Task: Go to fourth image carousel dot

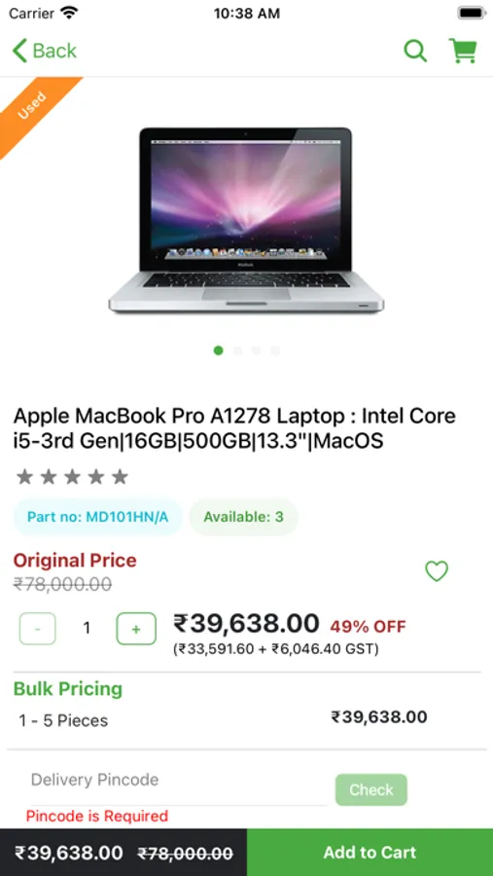Action: pos(275,350)
